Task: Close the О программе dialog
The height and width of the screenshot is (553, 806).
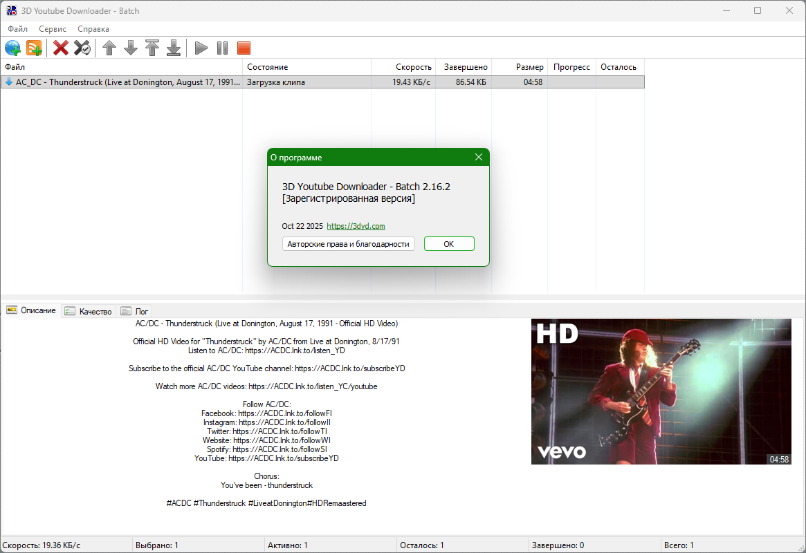Action: [479, 157]
